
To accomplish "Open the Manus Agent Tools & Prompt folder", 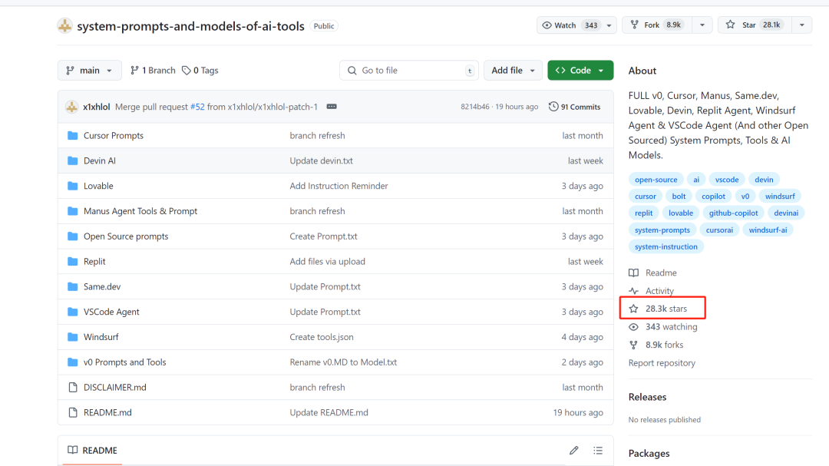I will pos(140,212).
